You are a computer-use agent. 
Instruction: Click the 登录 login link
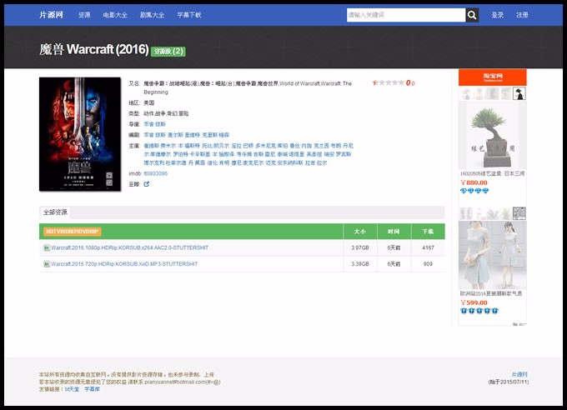497,15
